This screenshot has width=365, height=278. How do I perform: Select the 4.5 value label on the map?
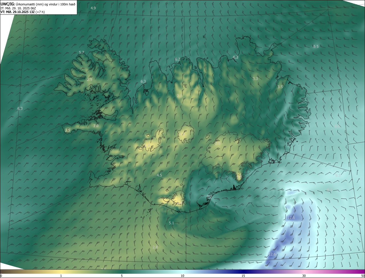pos(159,175)
